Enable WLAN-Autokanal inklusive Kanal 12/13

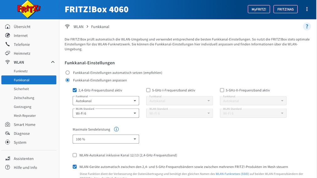(75, 155)
